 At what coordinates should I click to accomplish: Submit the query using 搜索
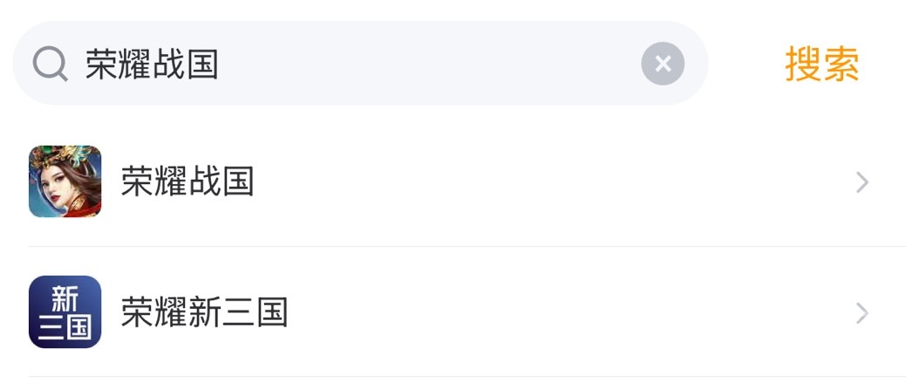tap(821, 65)
